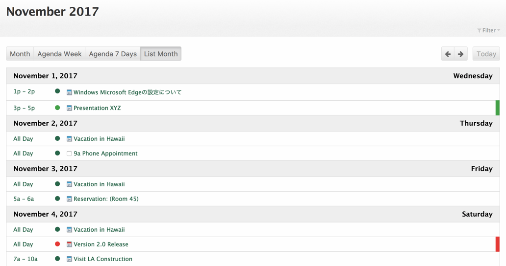This screenshot has height=266, width=506.
Task: Select the Agenda 7 Days view
Action: pyautogui.click(x=113, y=54)
